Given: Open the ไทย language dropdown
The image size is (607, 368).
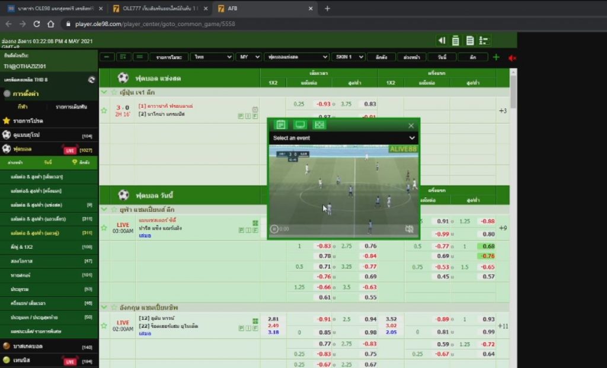Looking at the screenshot, I should coord(212,57).
